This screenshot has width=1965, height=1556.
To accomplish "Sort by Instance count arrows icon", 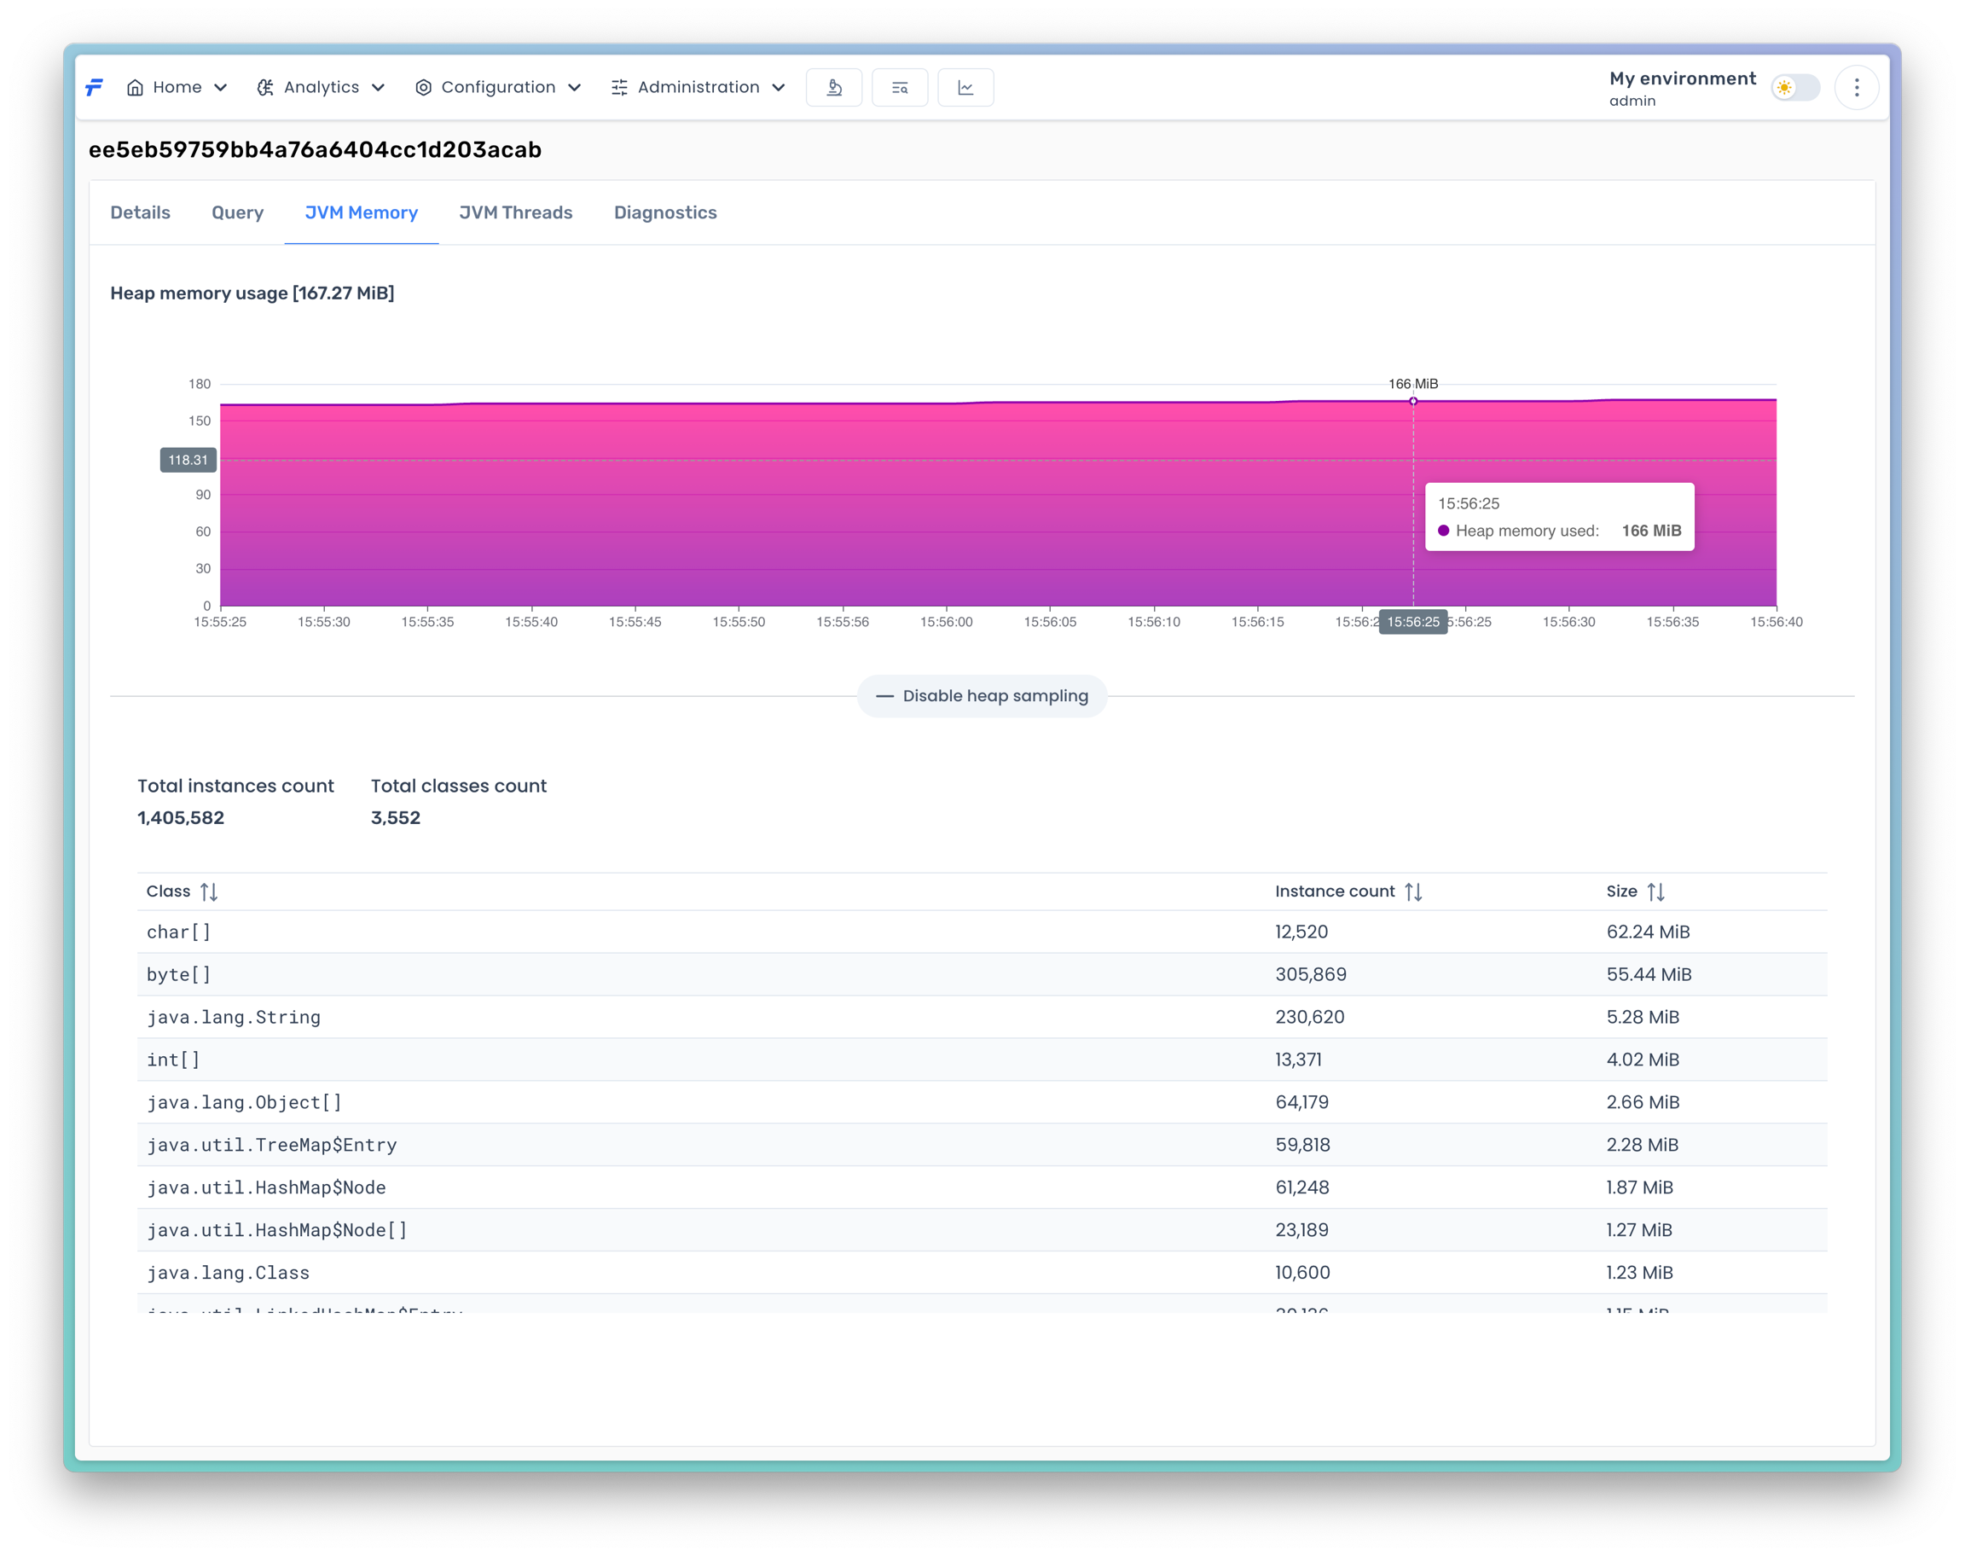I will pyautogui.click(x=1412, y=891).
